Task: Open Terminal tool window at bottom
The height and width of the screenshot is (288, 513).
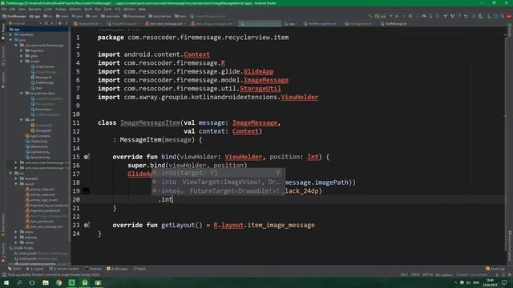Action: click(93, 269)
